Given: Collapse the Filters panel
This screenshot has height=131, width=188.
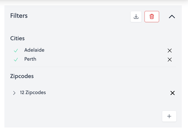Looking at the screenshot, I should (x=172, y=17).
